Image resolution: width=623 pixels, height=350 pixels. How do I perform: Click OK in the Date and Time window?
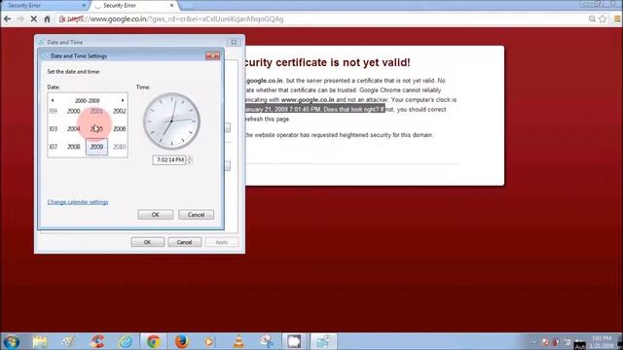(147, 242)
